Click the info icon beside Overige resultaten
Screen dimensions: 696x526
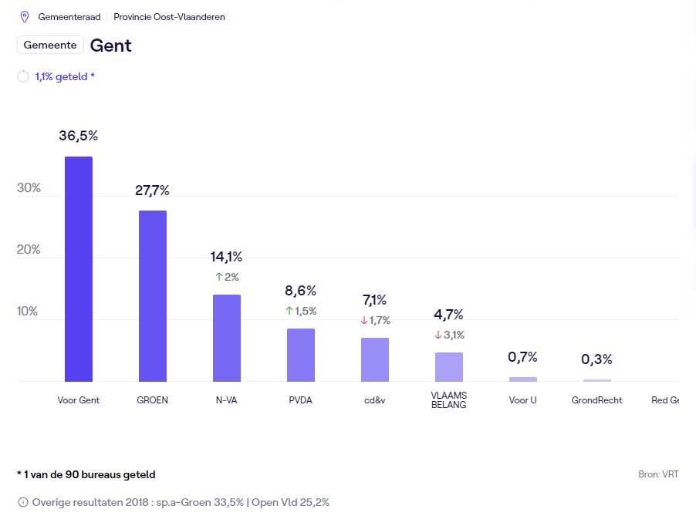23,502
